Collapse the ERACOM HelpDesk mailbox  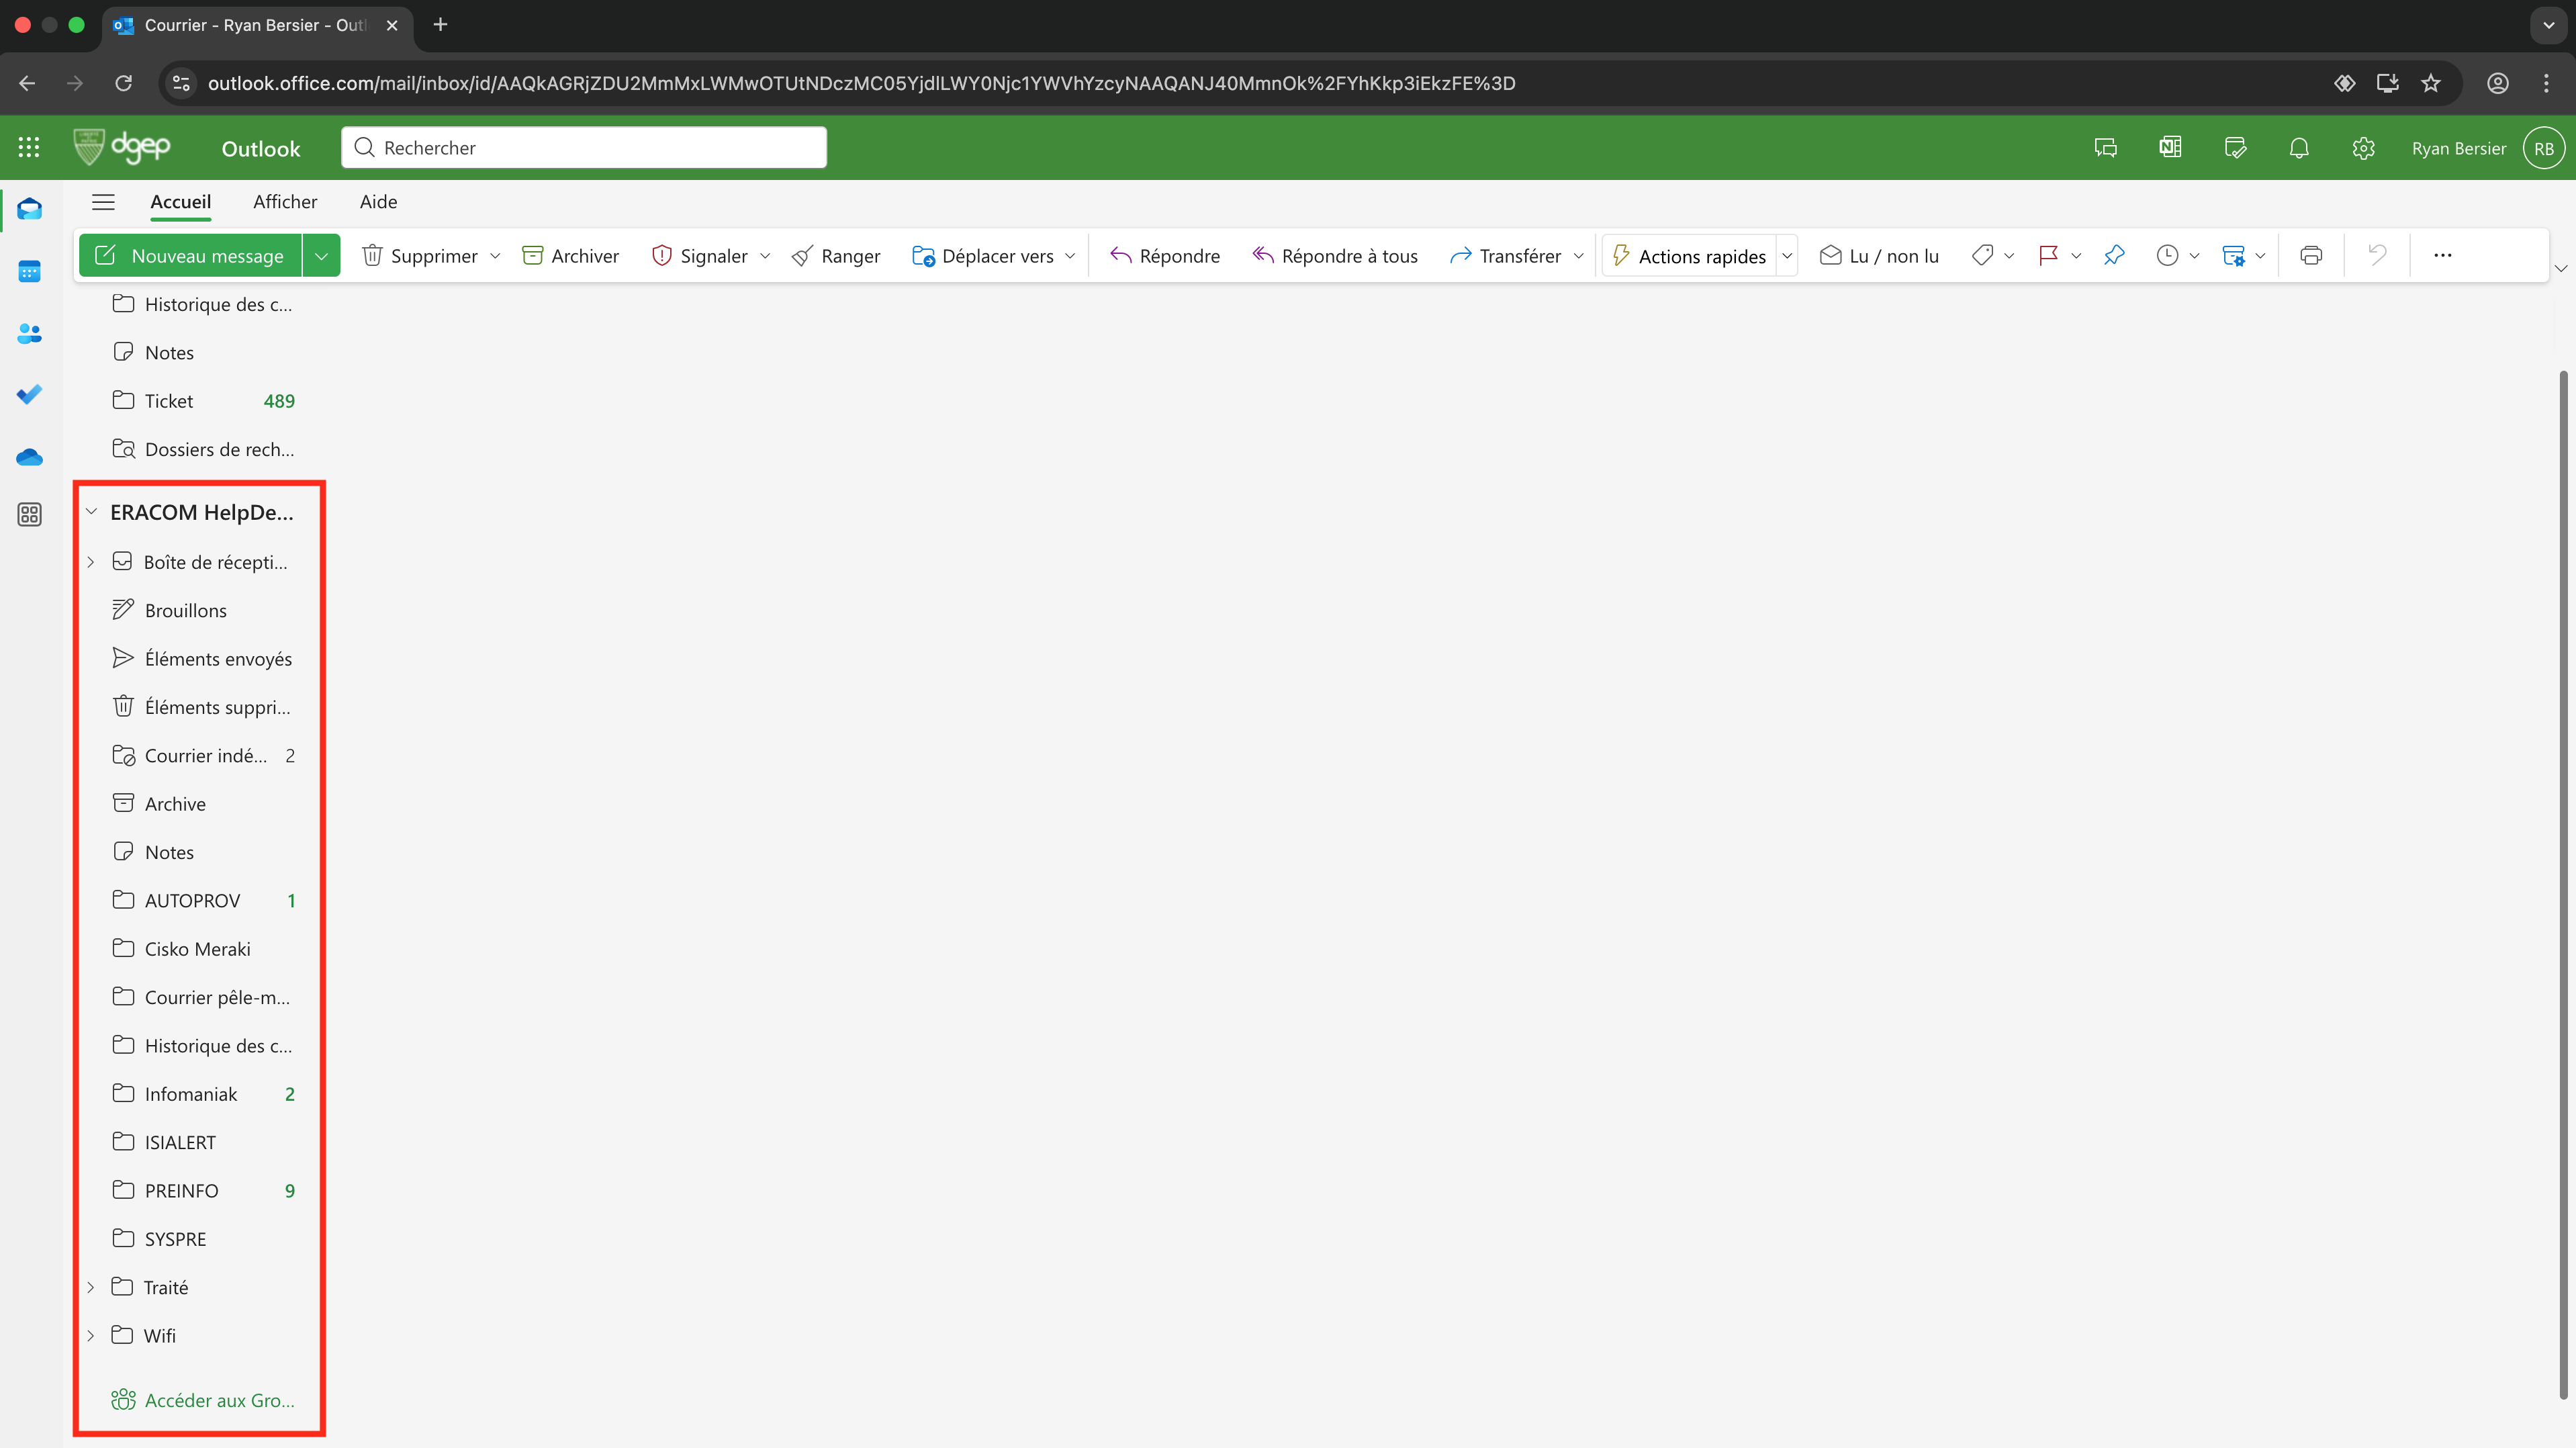(91, 512)
